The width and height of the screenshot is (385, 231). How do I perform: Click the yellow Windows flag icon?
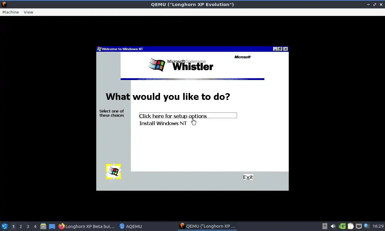[113, 171]
